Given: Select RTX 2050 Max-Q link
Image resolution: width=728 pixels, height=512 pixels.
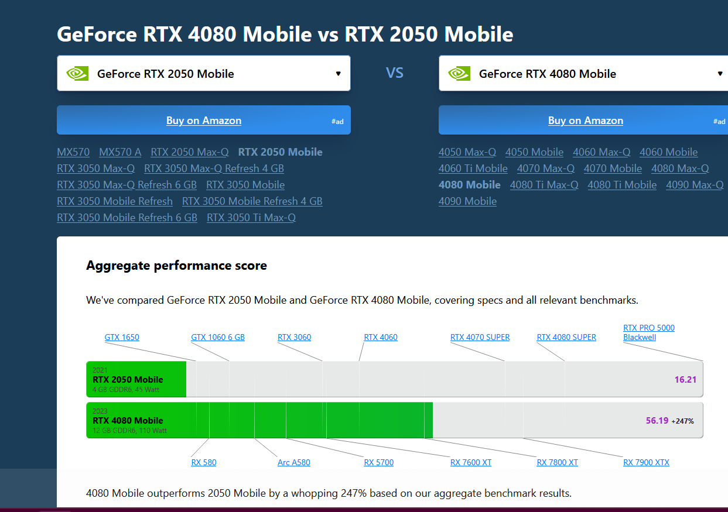Looking at the screenshot, I should [190, 152].
